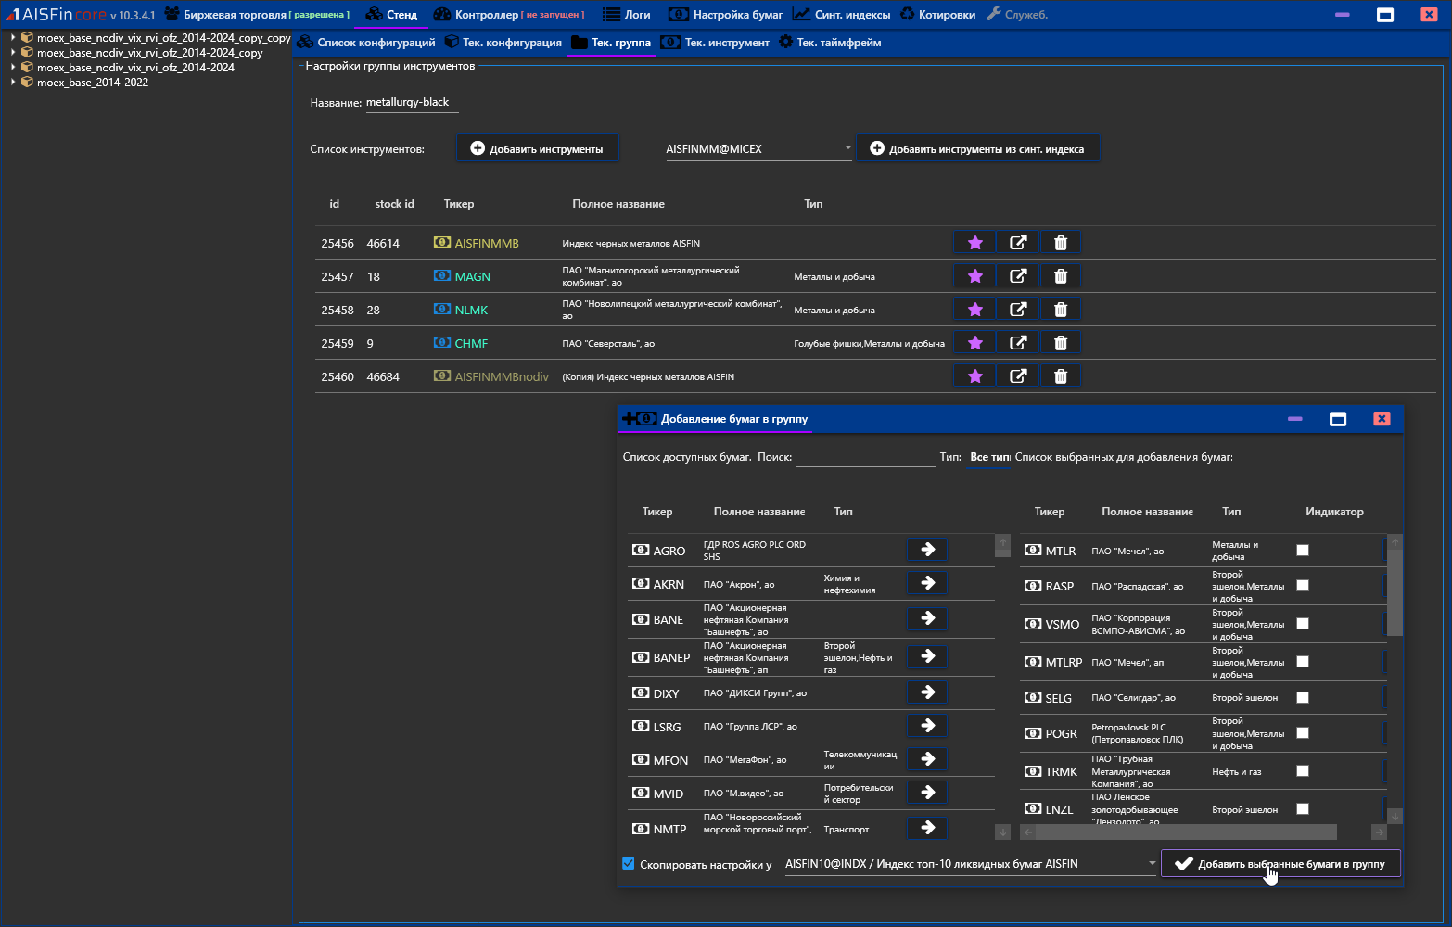Open Служеб. wrench menu item

point(1017,15)
